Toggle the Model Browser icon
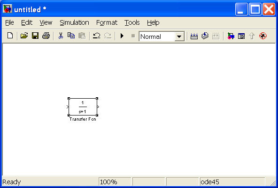The height and width of the screenshot is (188, 278). [241, 36]
